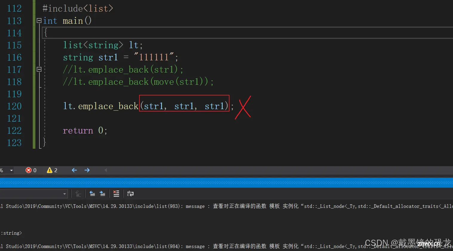Click the warning count indicator showing 2
The height and width of the screenshot is (251, 453).
click(52, 170)
